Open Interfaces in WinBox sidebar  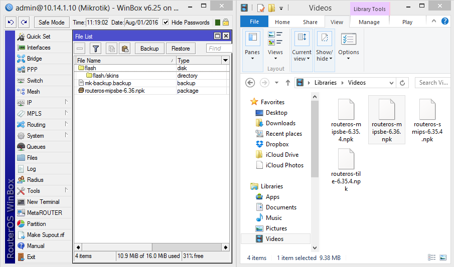[x=44, y=48]
